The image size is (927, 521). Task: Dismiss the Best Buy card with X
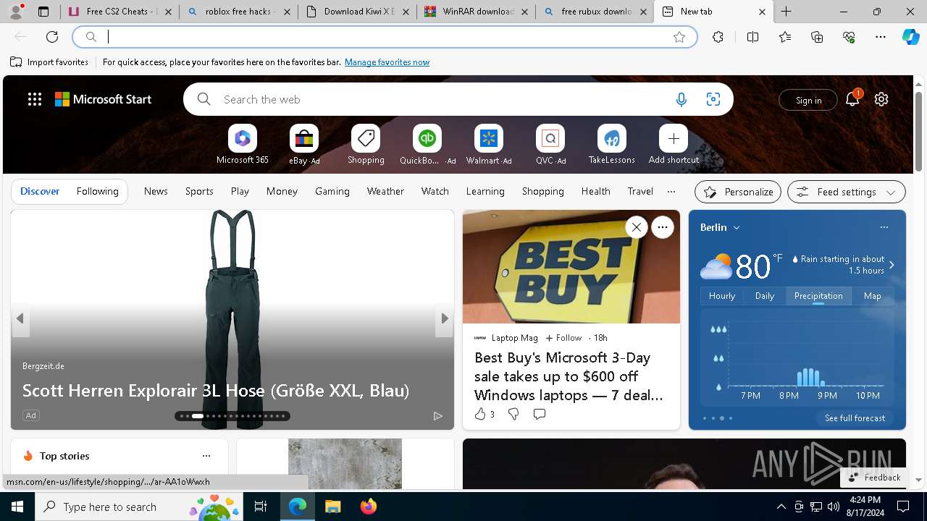click(x=637, y=227)
